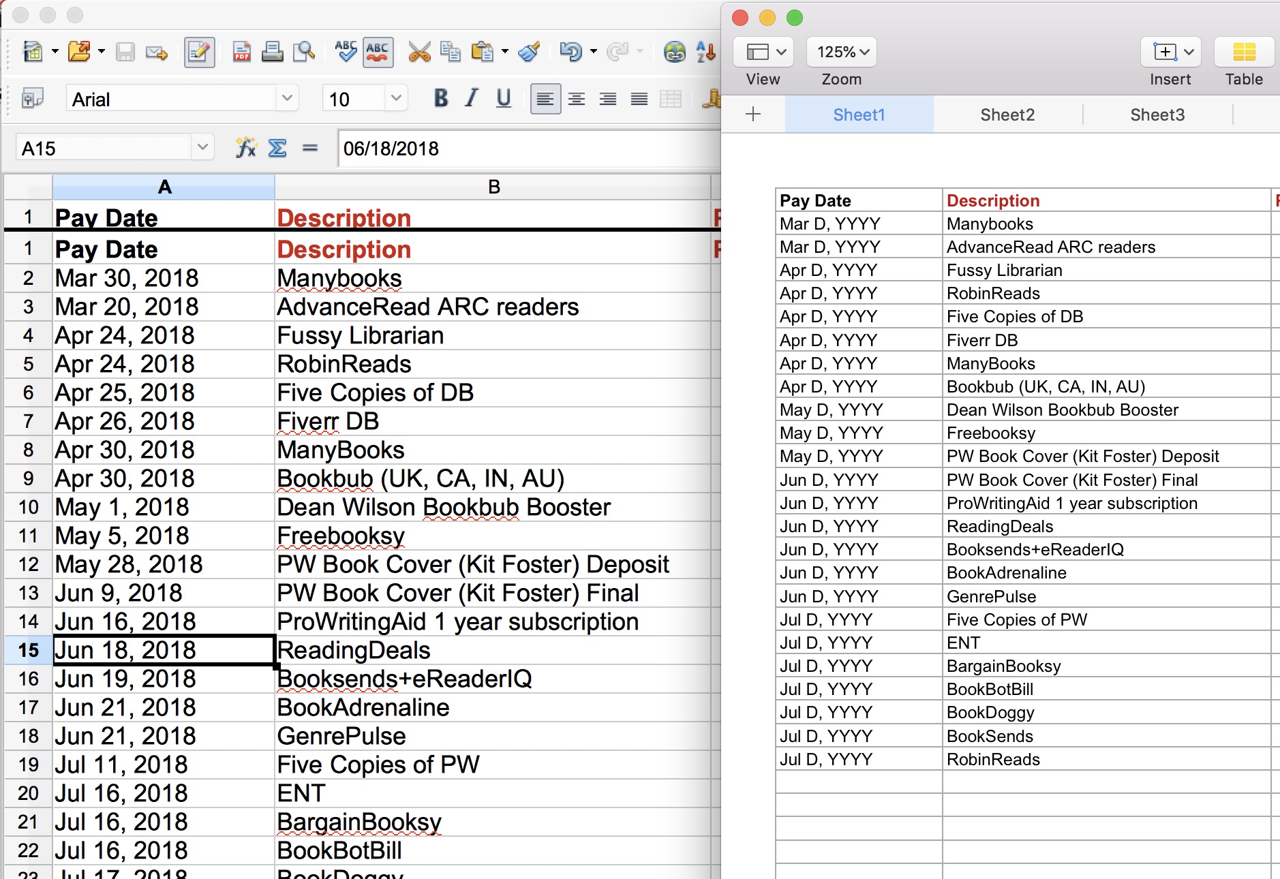Select column A header
The image size is (1280, 879).
click(x=164, y=187)
